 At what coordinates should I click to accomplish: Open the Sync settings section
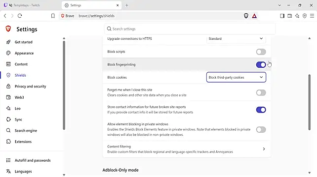point(18,119)
